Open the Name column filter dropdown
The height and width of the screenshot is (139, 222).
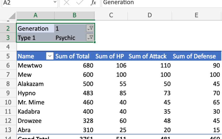click(x=50, y=56)
